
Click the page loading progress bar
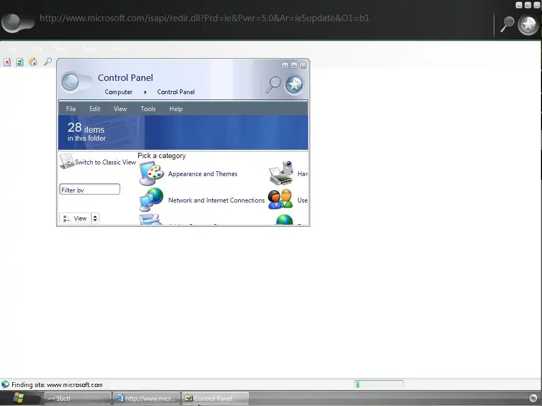coord(379,384)
